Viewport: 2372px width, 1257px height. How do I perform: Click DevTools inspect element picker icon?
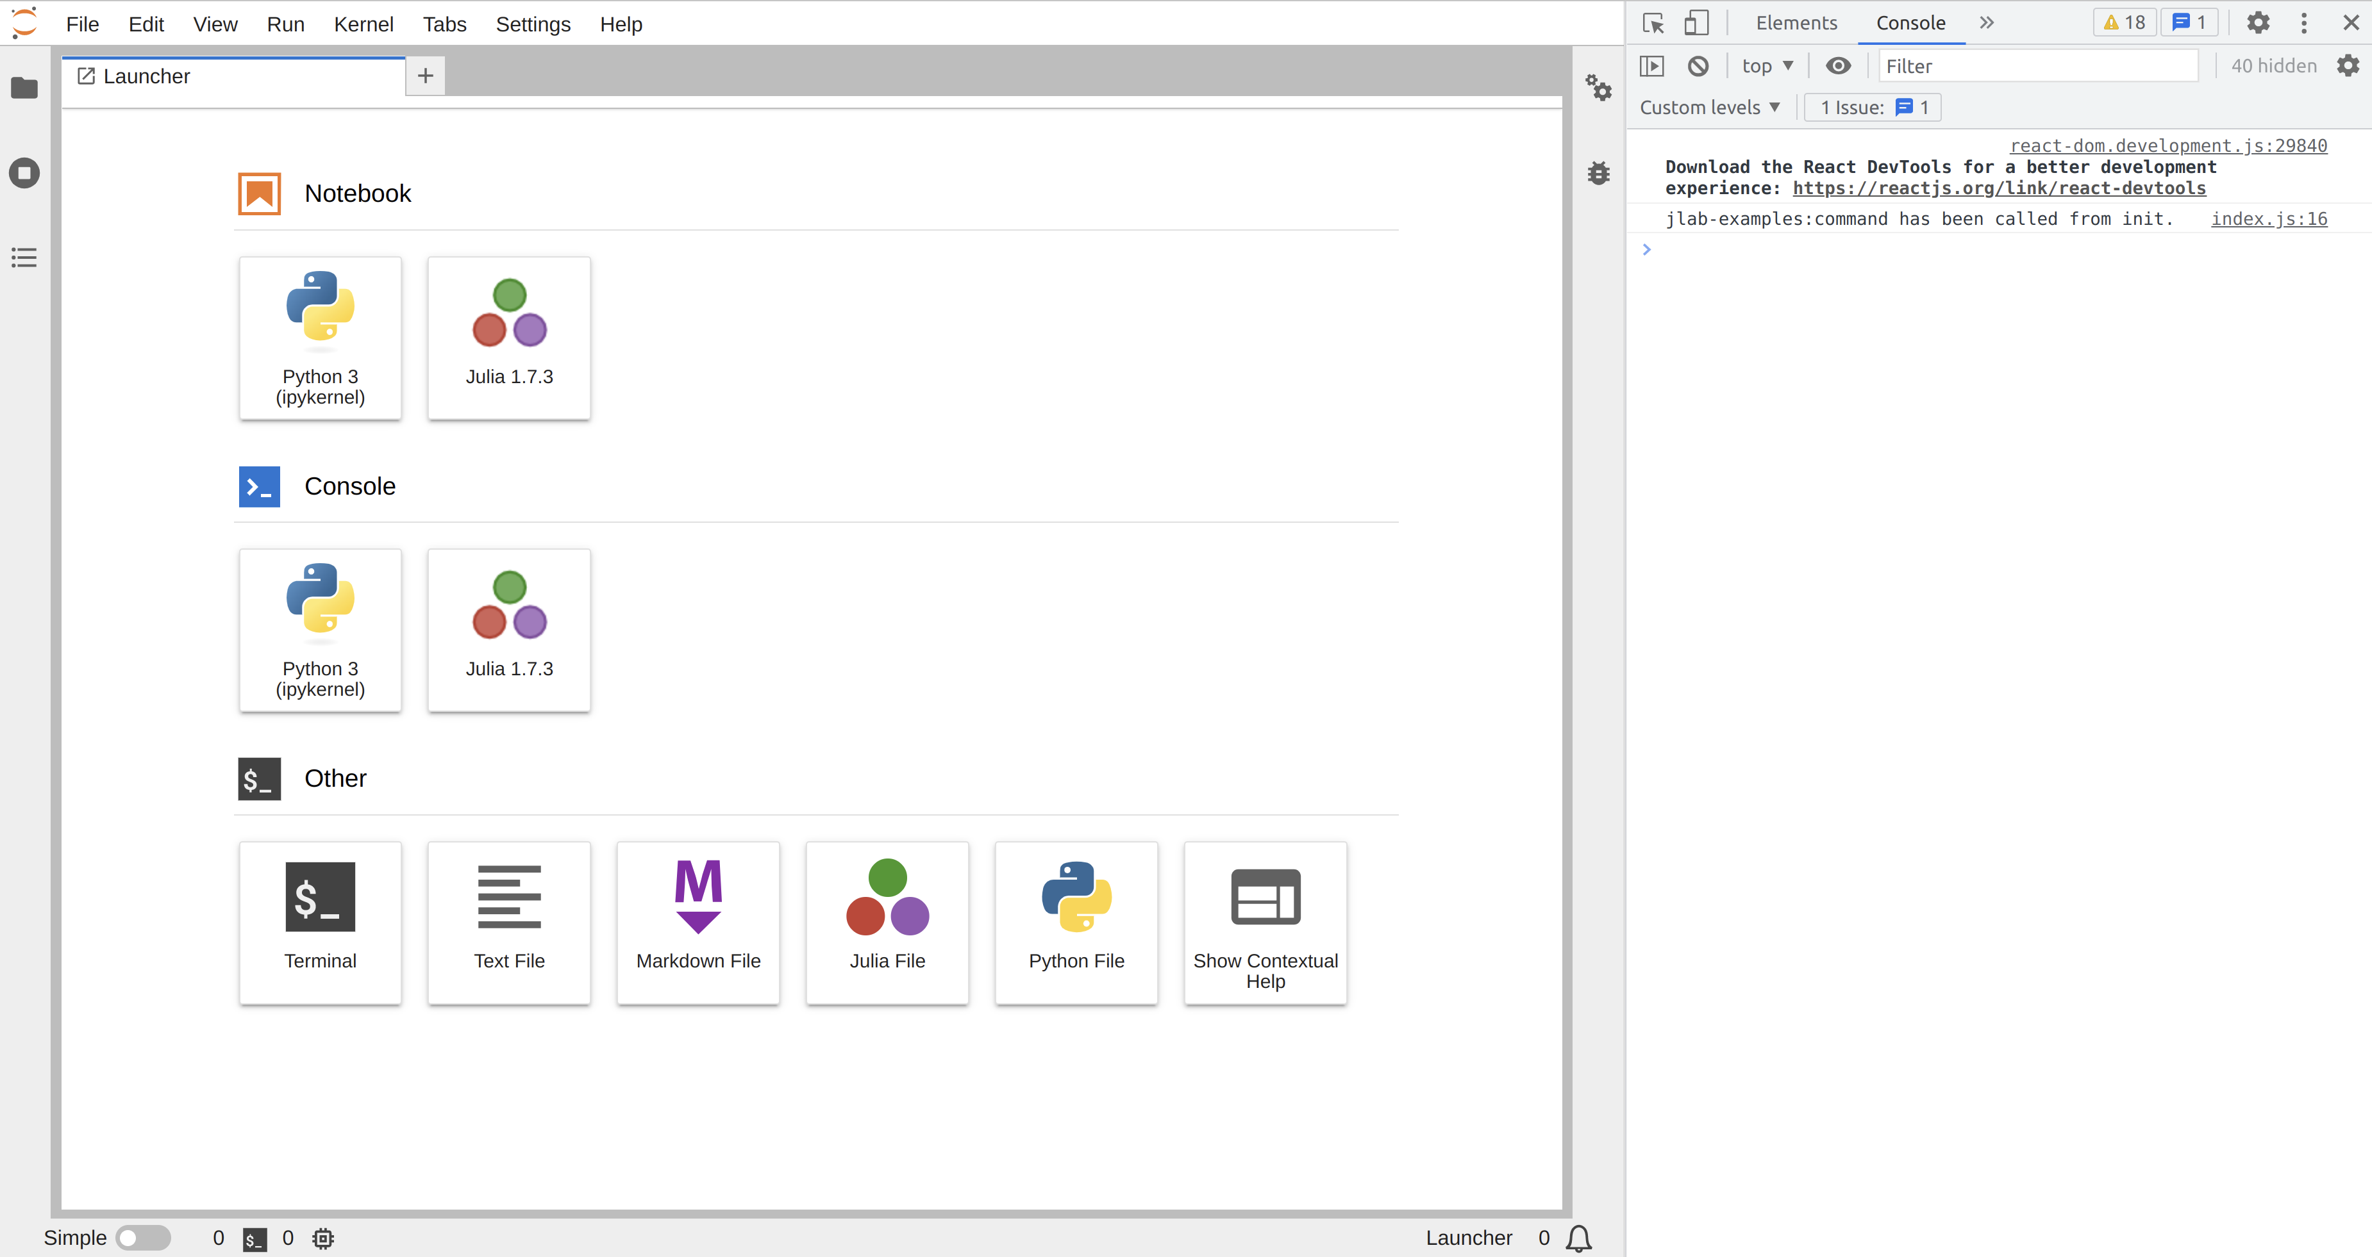click(x=1653, y=23)
